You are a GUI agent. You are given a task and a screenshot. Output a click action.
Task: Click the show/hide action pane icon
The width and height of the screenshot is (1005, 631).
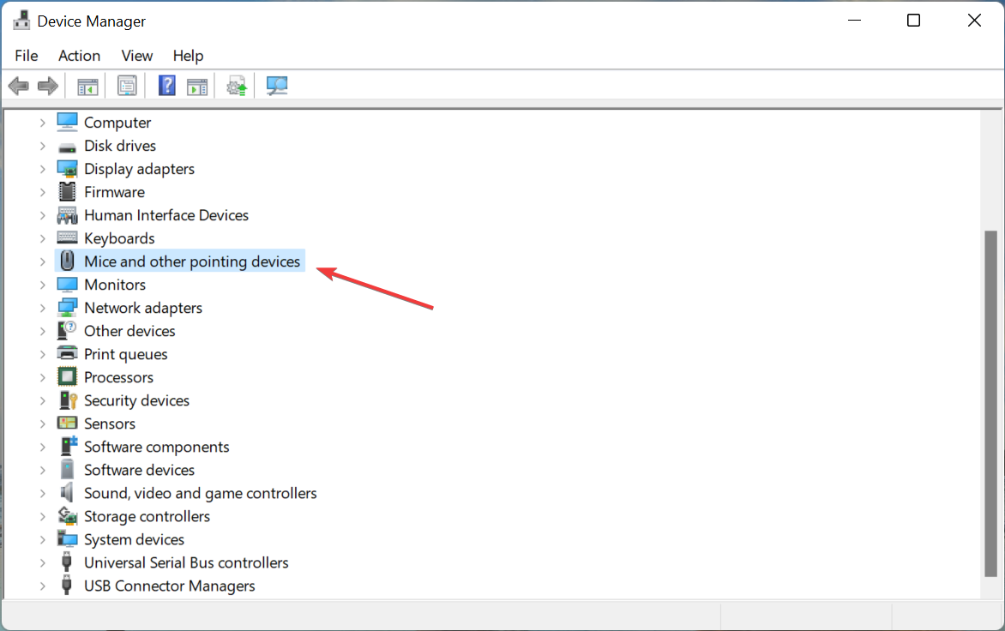point(197,86)
